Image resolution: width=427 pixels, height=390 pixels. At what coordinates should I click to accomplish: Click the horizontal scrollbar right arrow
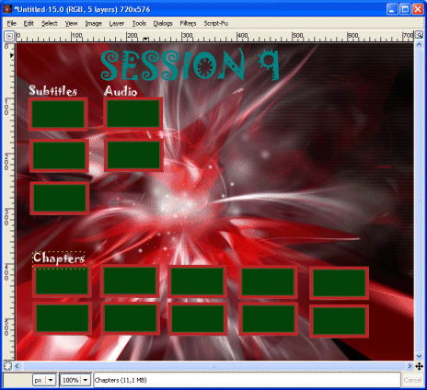410,366
